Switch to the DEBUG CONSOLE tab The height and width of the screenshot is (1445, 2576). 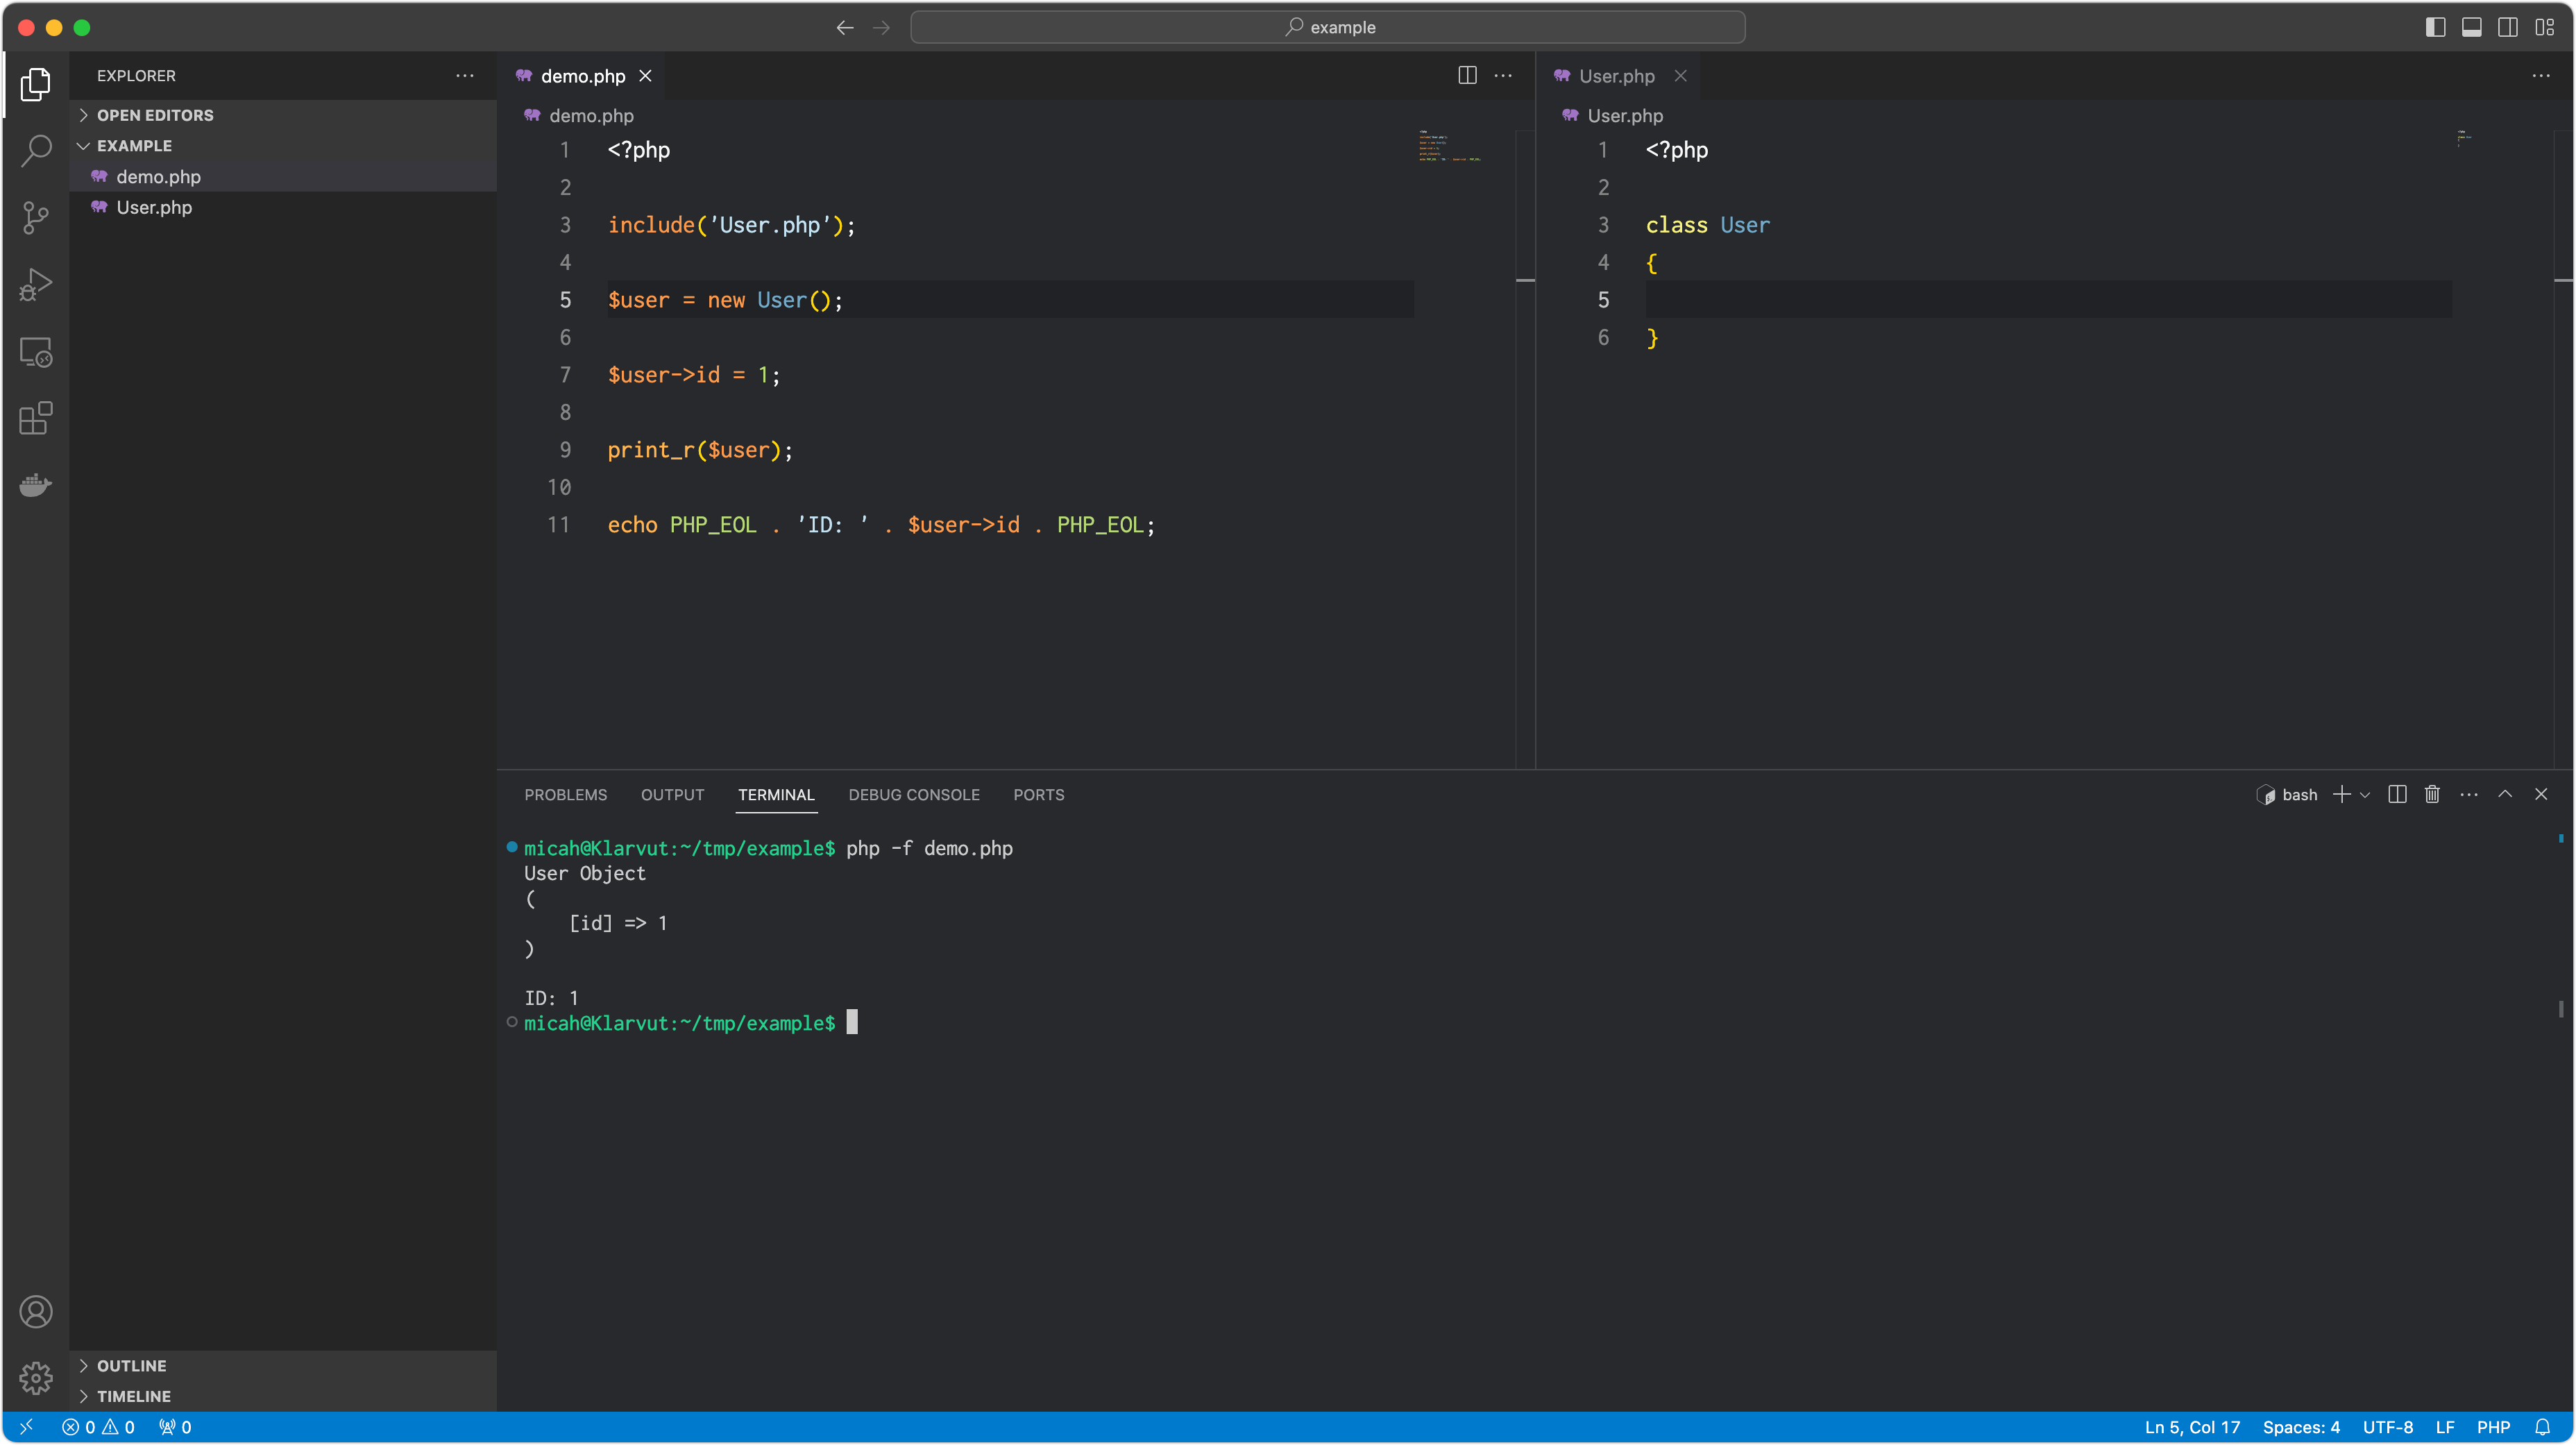pos(913,794)
